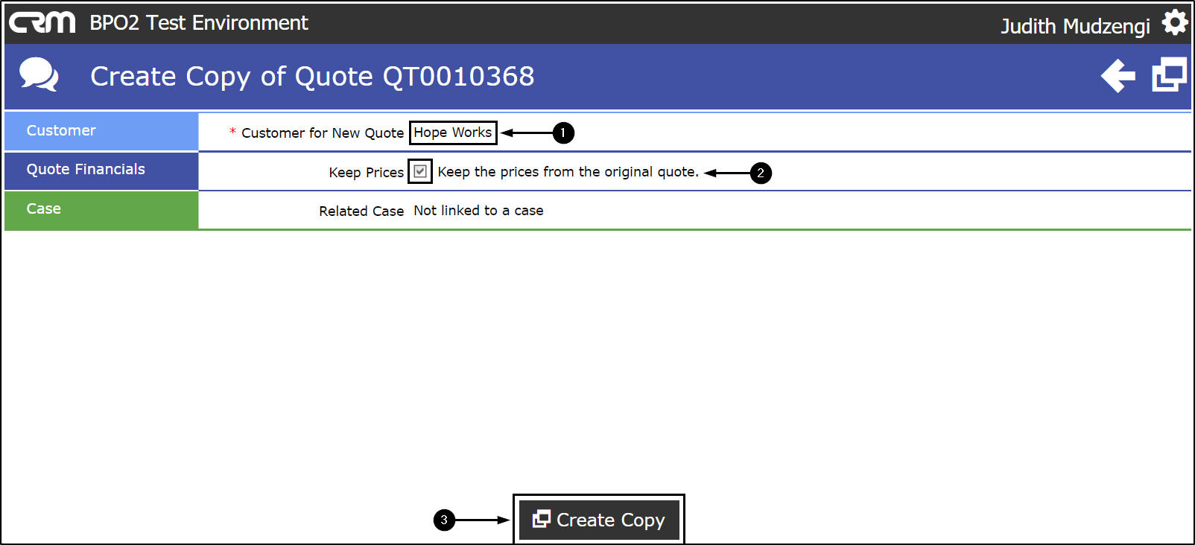Click the BPO2 Test Environment title
This screenshot has height=545, width=1195.
199,23
